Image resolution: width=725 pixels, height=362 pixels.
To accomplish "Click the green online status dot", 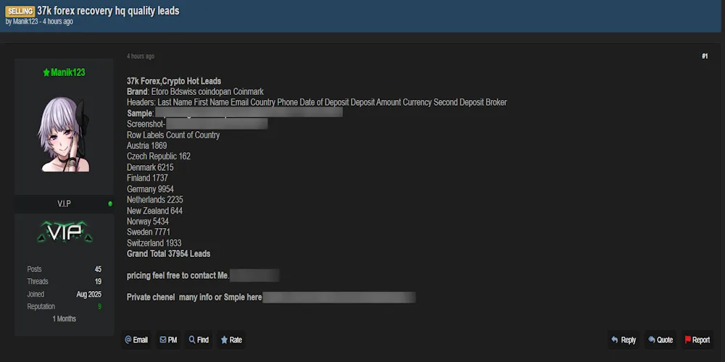I will point(110,203).
